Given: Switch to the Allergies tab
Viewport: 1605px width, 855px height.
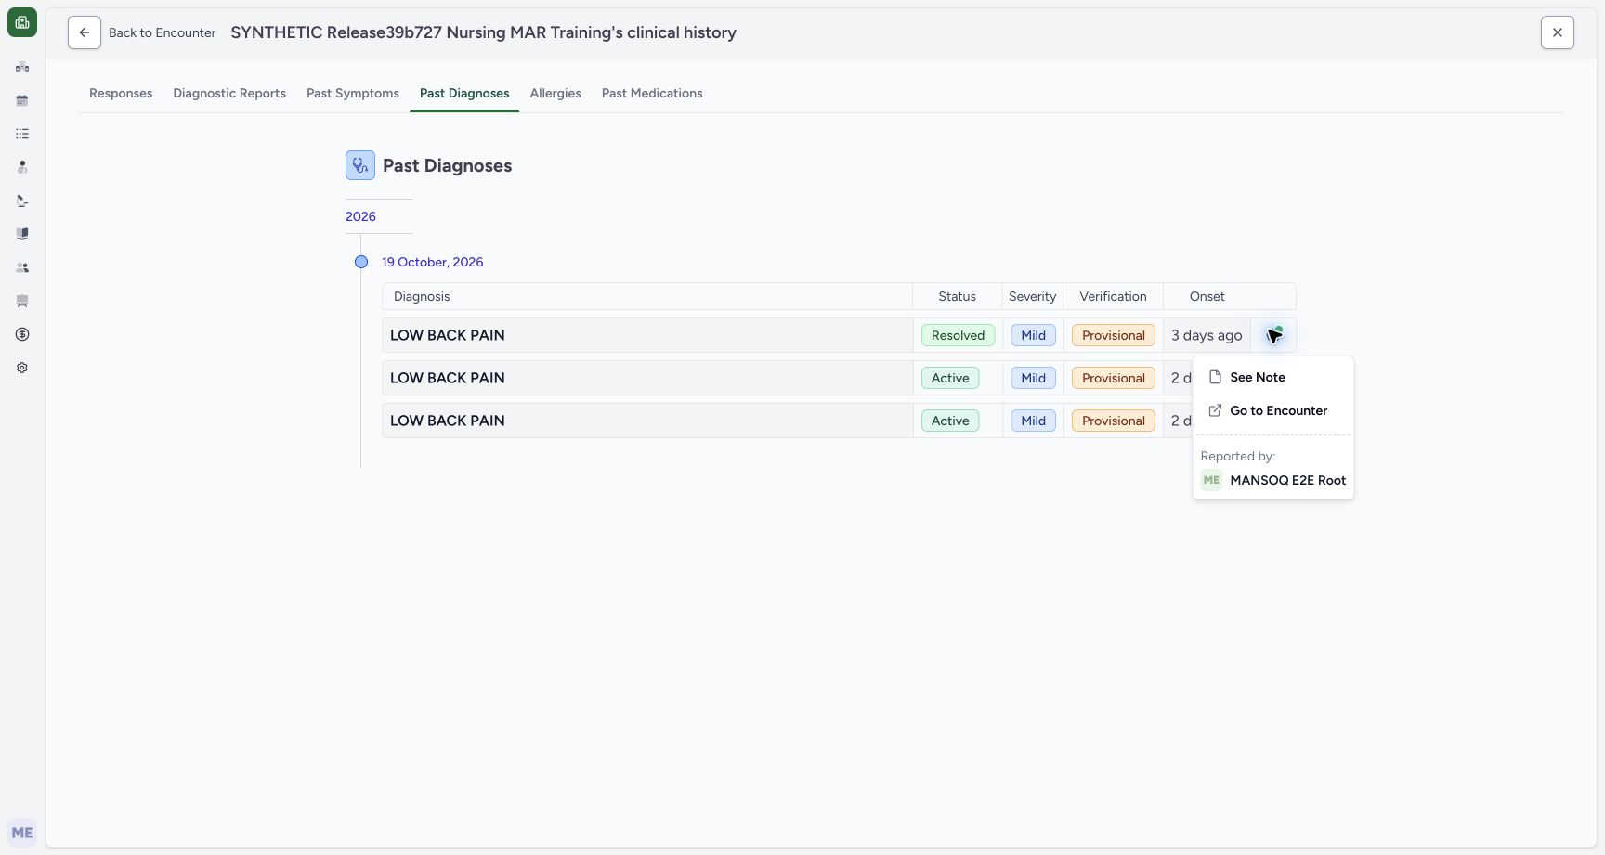Looking at the screenshot, I should pos(555,93).
